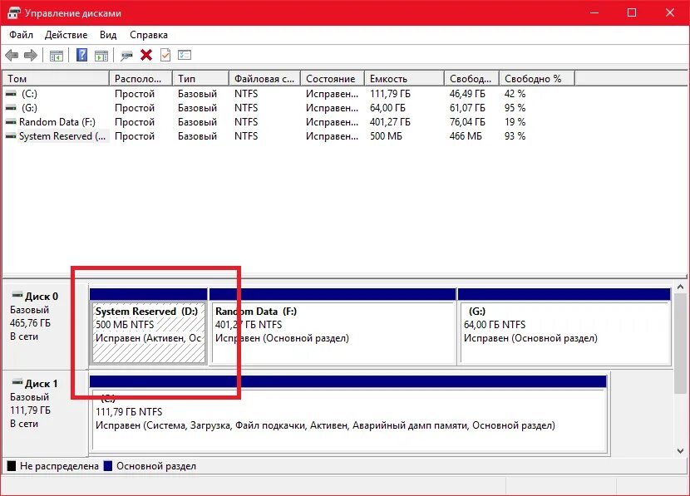Click the list settings toolbar icon
Screen dimensions: 690x496
185,55
